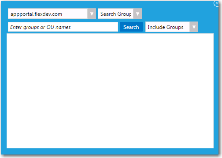Click the Search button
222x158 pixels.
(131, 27)
